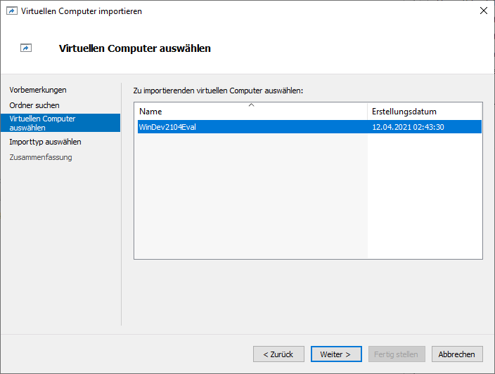Continue with the Weiter button
This screenshot has height=374, width=495.
tap(335, 354)
